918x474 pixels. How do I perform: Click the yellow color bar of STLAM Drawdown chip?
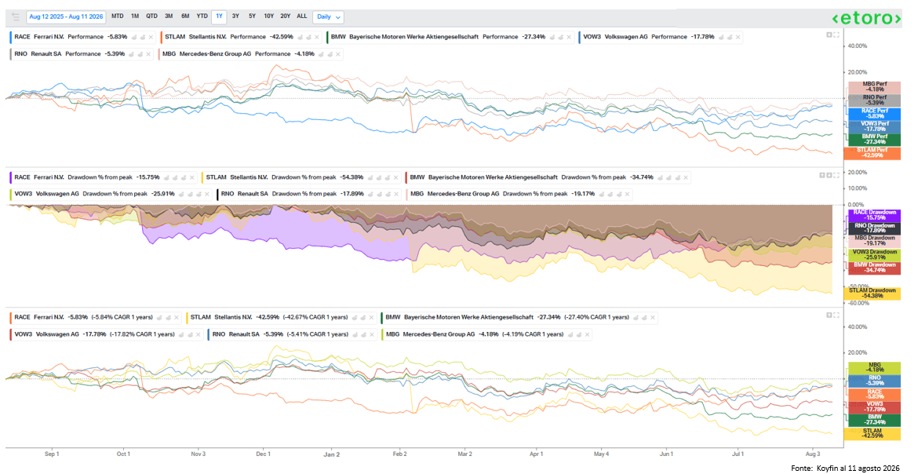202,177
